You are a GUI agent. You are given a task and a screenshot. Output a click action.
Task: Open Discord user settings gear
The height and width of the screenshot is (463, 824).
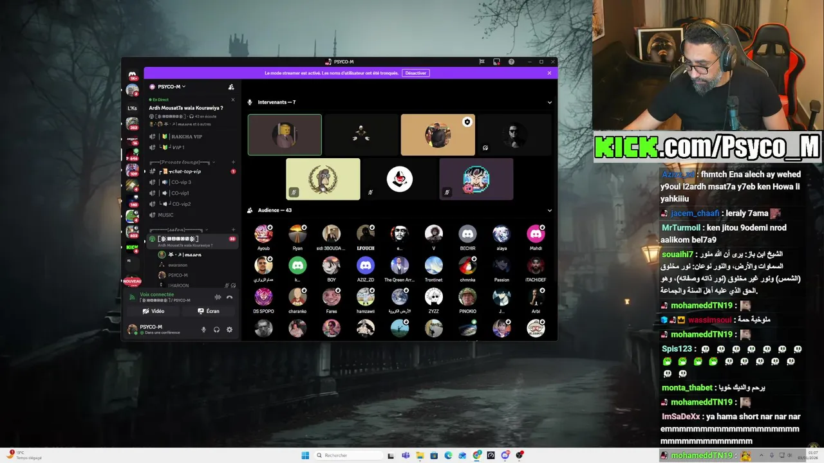tap(229, 330)
